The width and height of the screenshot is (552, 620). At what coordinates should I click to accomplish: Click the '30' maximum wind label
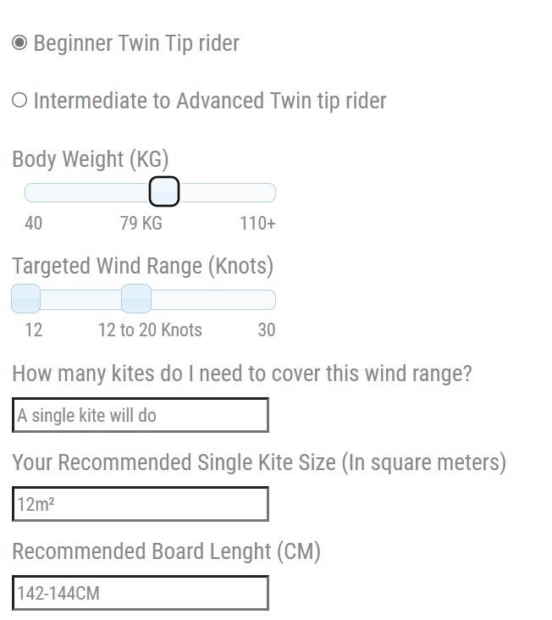(266, 330)
